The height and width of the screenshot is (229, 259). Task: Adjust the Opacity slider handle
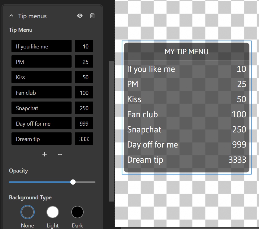73,182
